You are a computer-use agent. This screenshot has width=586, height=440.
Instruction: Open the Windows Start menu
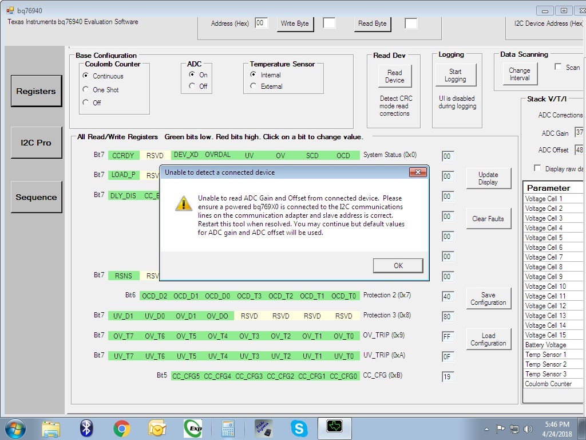(x=15, y=429)
